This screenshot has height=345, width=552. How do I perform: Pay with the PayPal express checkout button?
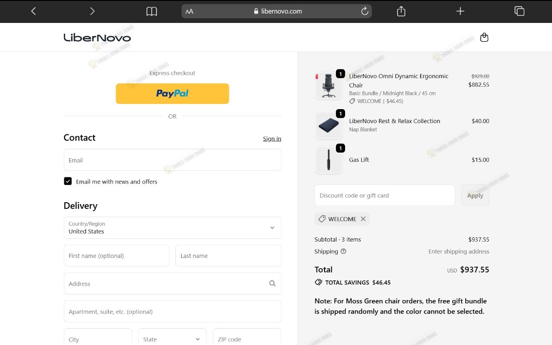click(x=173, y=94)
